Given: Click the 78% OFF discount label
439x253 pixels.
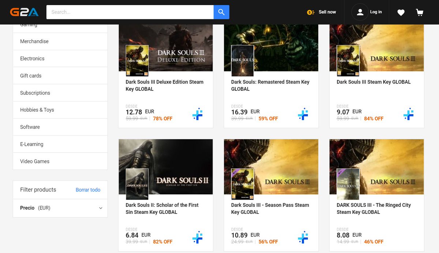Looking at the screenshot, I should [163, 119].
